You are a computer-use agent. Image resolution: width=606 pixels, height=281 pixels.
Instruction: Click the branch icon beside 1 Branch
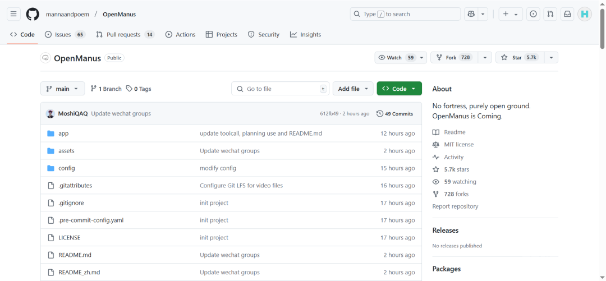tap(94, 89)
